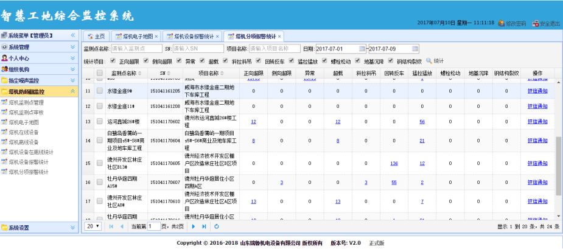Close the 塔机电子地图 tab
The image size is (563, 249).
click(156, 37)
